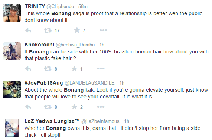Reply to #JoePub16Aug's tweet about downfall
The height and width of the screenshot is (140, 212).
(28, 107)
